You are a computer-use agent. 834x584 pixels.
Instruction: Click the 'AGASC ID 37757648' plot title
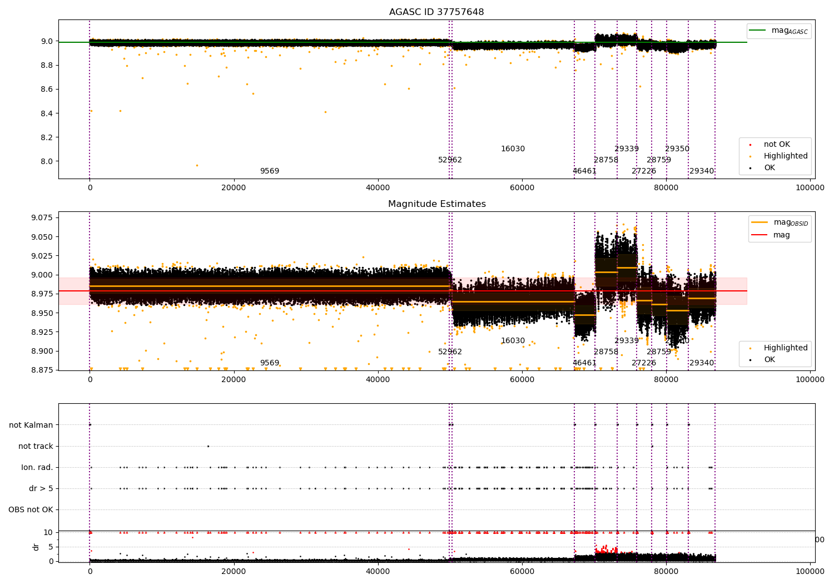[x=436, y=12]
